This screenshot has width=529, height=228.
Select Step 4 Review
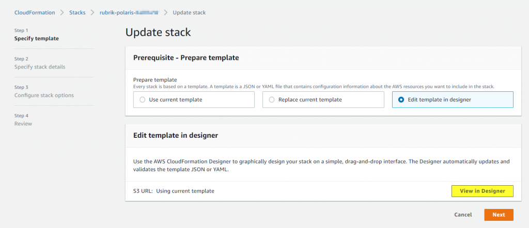point(23,120)
